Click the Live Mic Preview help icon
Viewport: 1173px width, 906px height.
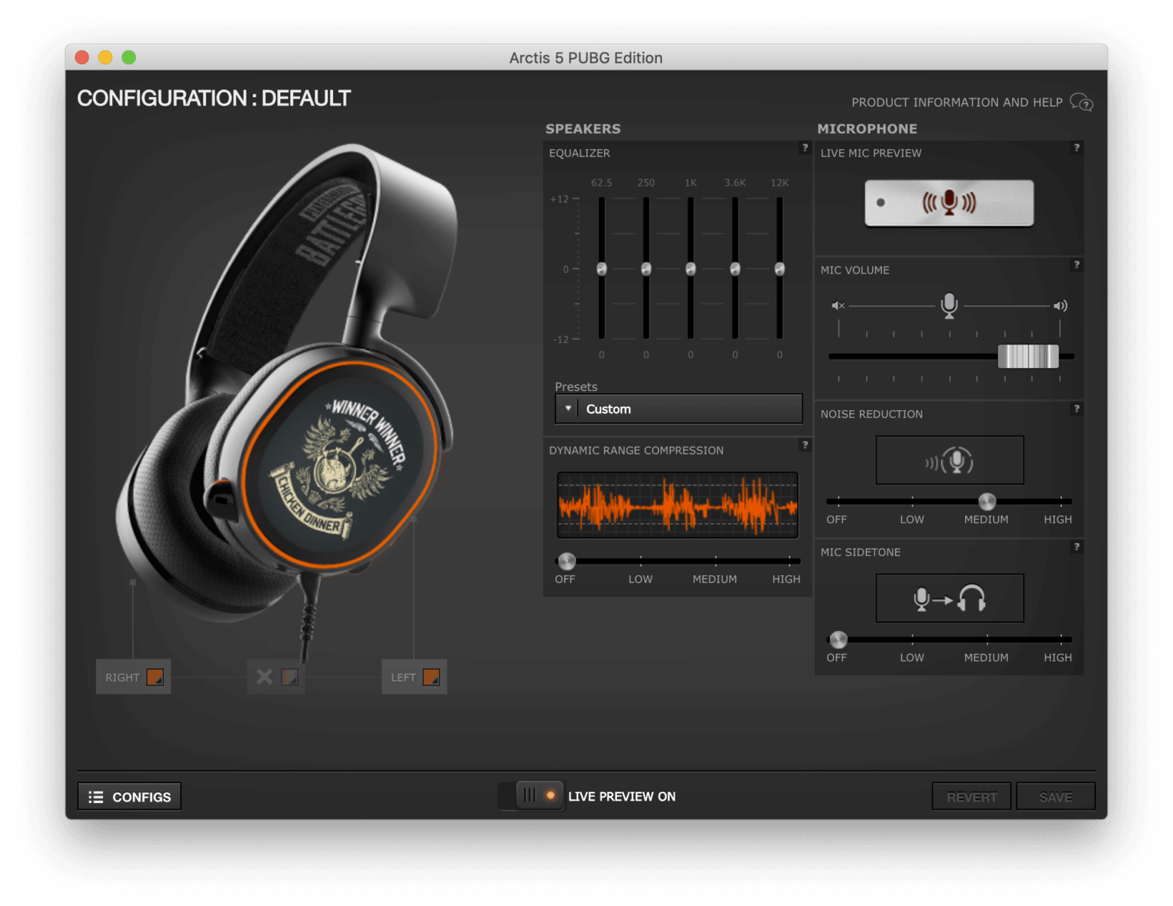tap(1077, 148)
